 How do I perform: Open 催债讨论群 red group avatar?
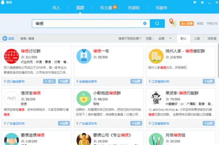pyautogui.click(x=12, y=56)
